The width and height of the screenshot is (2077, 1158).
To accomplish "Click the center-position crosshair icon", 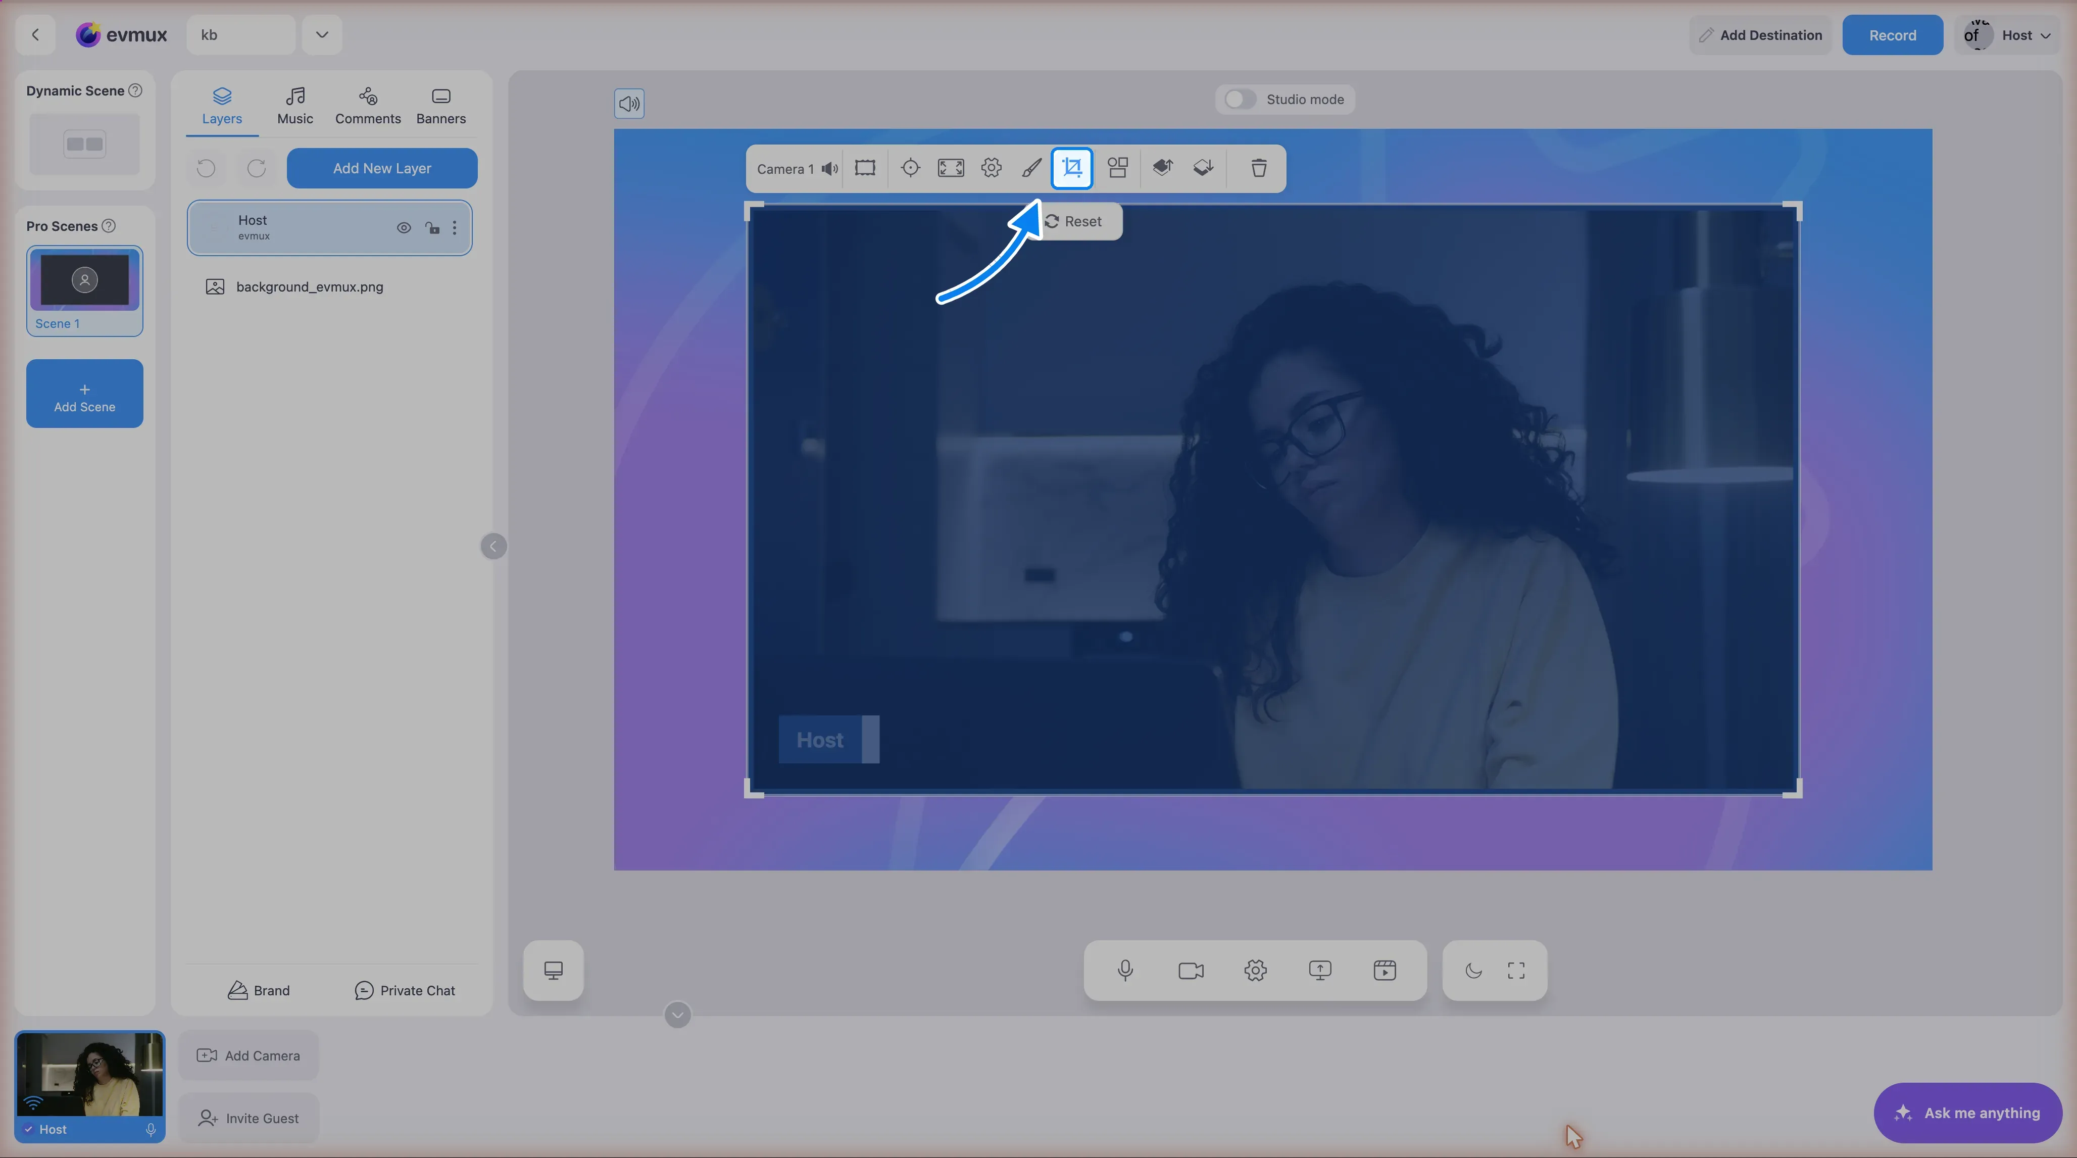I will pyautogui.click(x=910, y=168).
